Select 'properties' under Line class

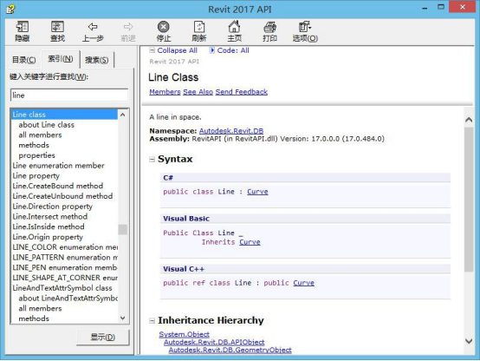[36, 155]
